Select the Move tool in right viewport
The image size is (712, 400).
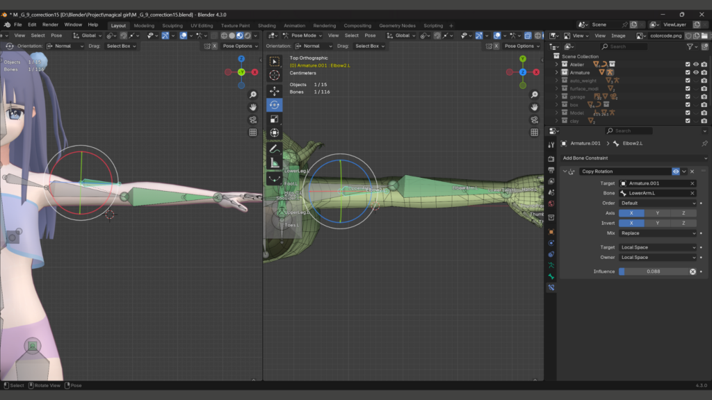pos(275,90)
